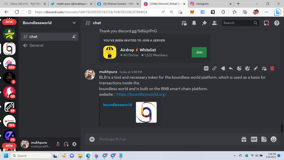Open the GIF picker
284x160 pixels.
(x=254, y=139)
